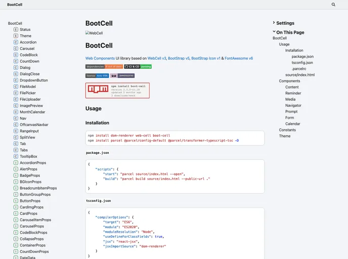Open ButtonGroupProps in sidebar

35,194
